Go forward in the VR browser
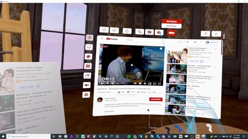The image size is (248, 139). [x=114, y=30]
